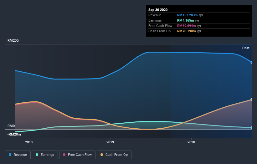
Task: Toggle the Earnings legend button
Action: coord(45,155)
